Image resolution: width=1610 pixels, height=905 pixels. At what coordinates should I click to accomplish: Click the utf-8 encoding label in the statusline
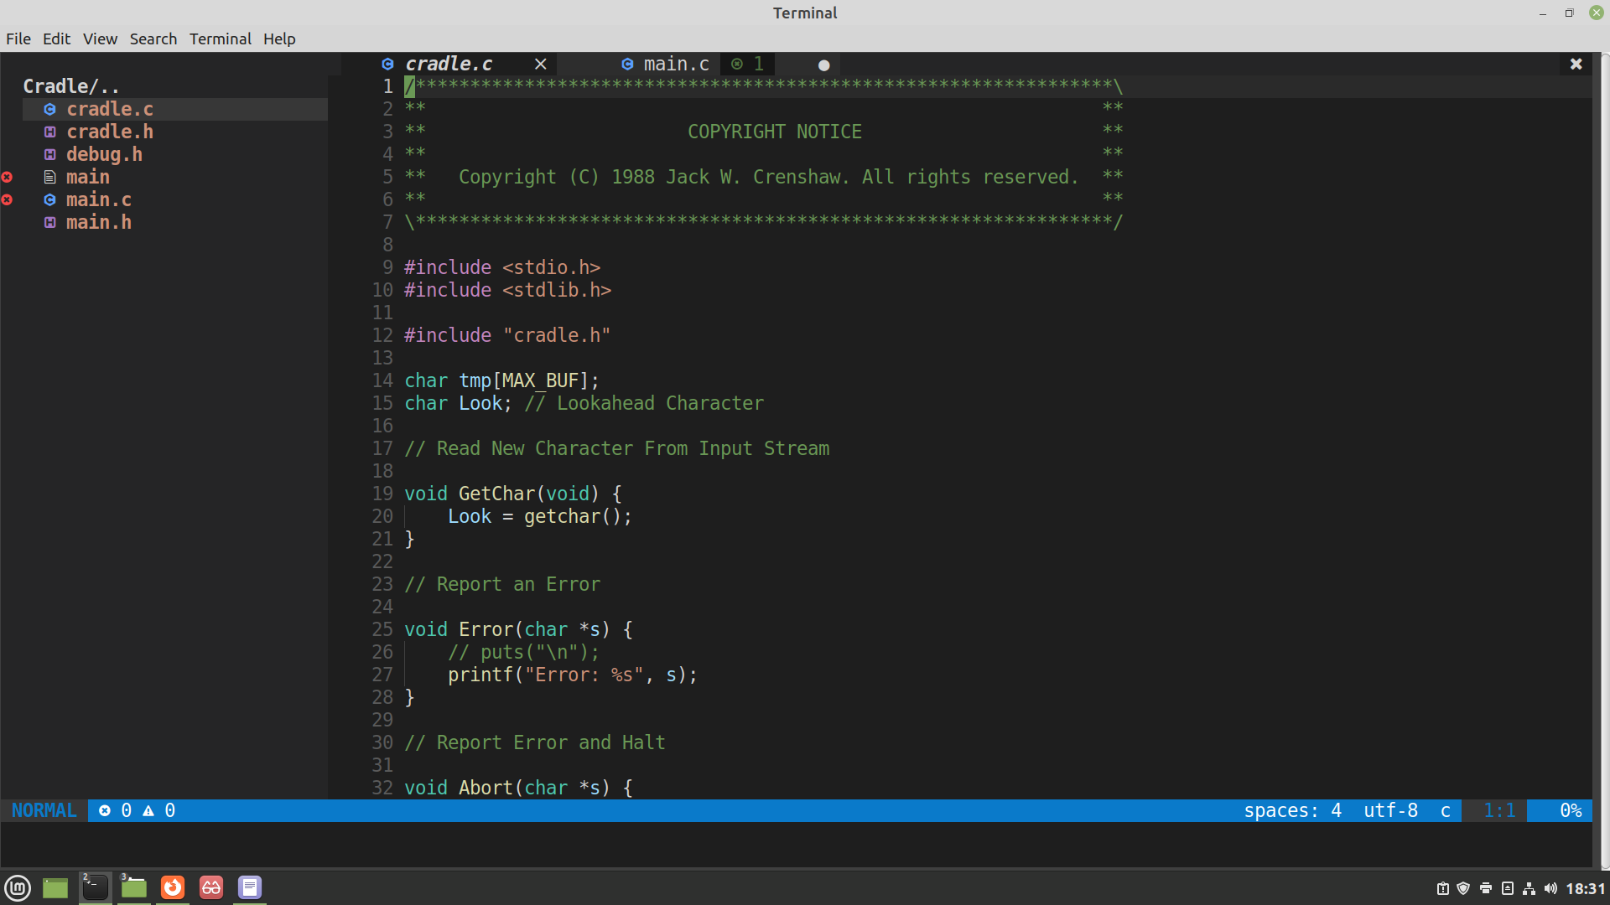point(1390,810)
